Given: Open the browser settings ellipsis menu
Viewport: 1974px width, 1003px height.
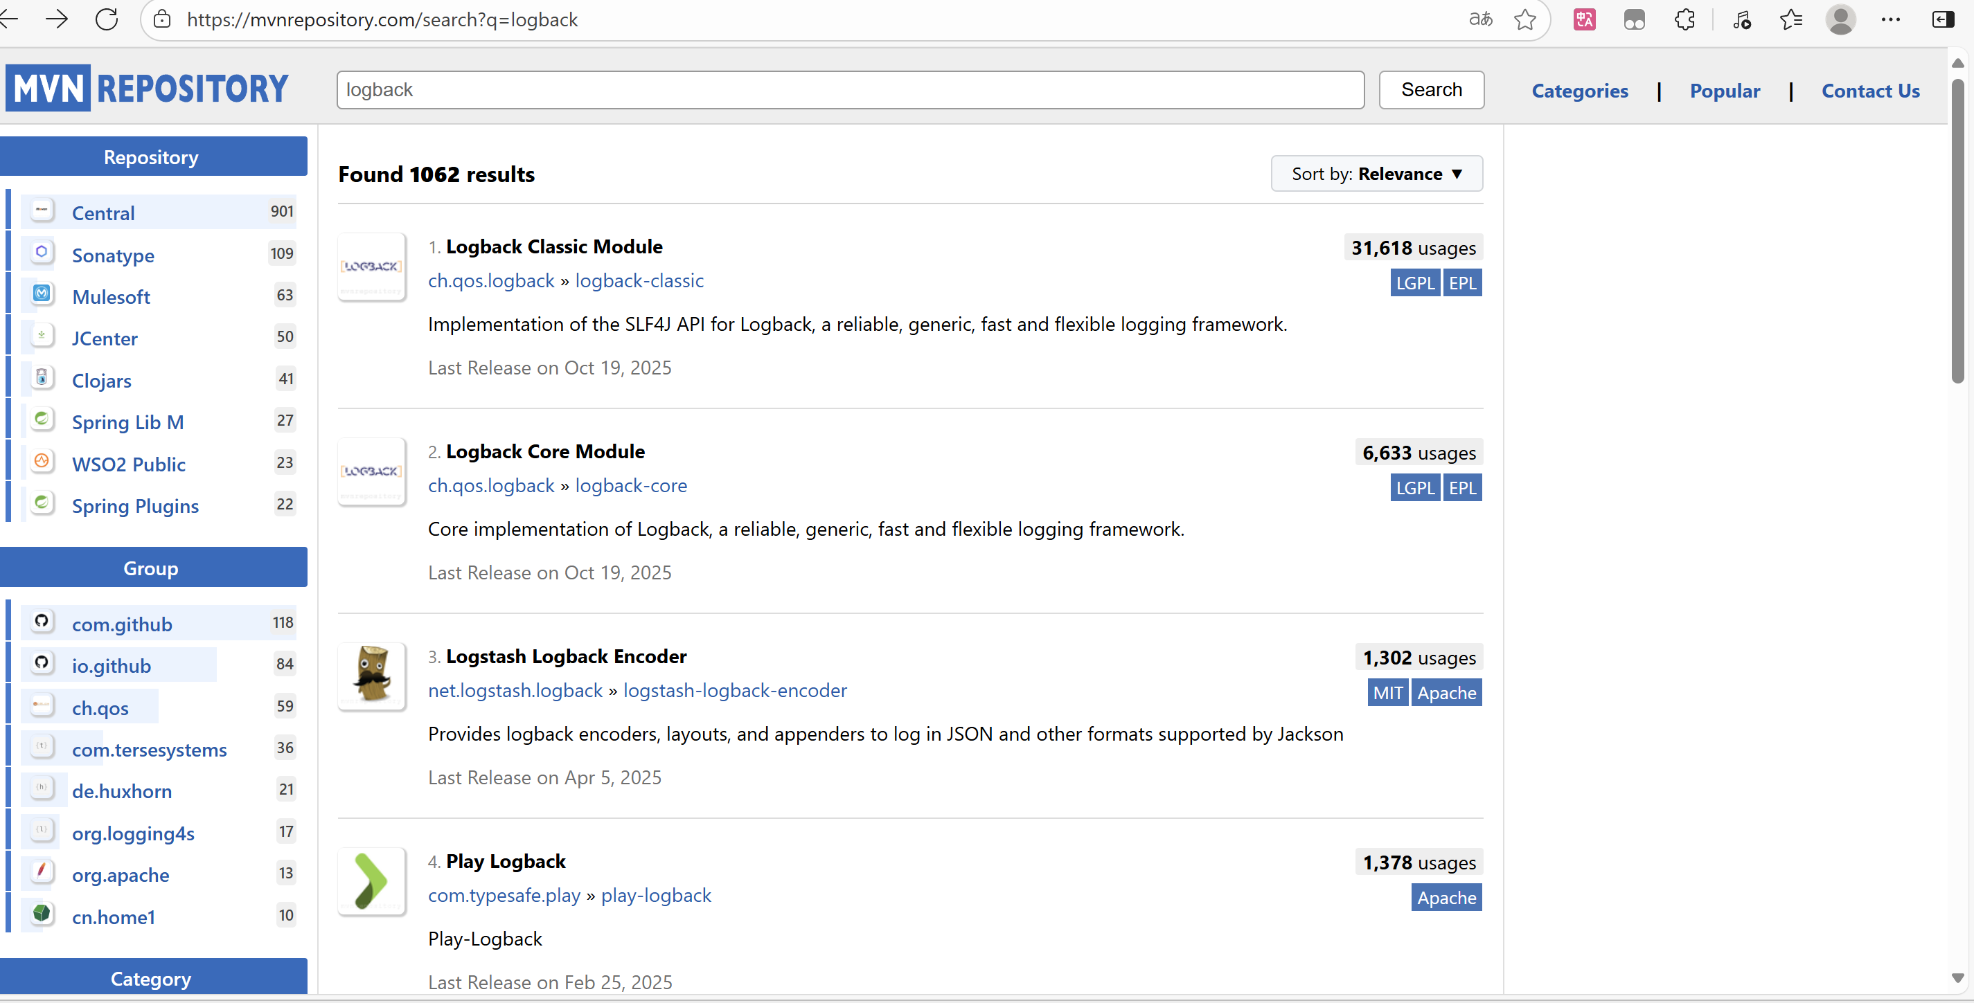Looking at the screenshot, I should coord(1890,19).
